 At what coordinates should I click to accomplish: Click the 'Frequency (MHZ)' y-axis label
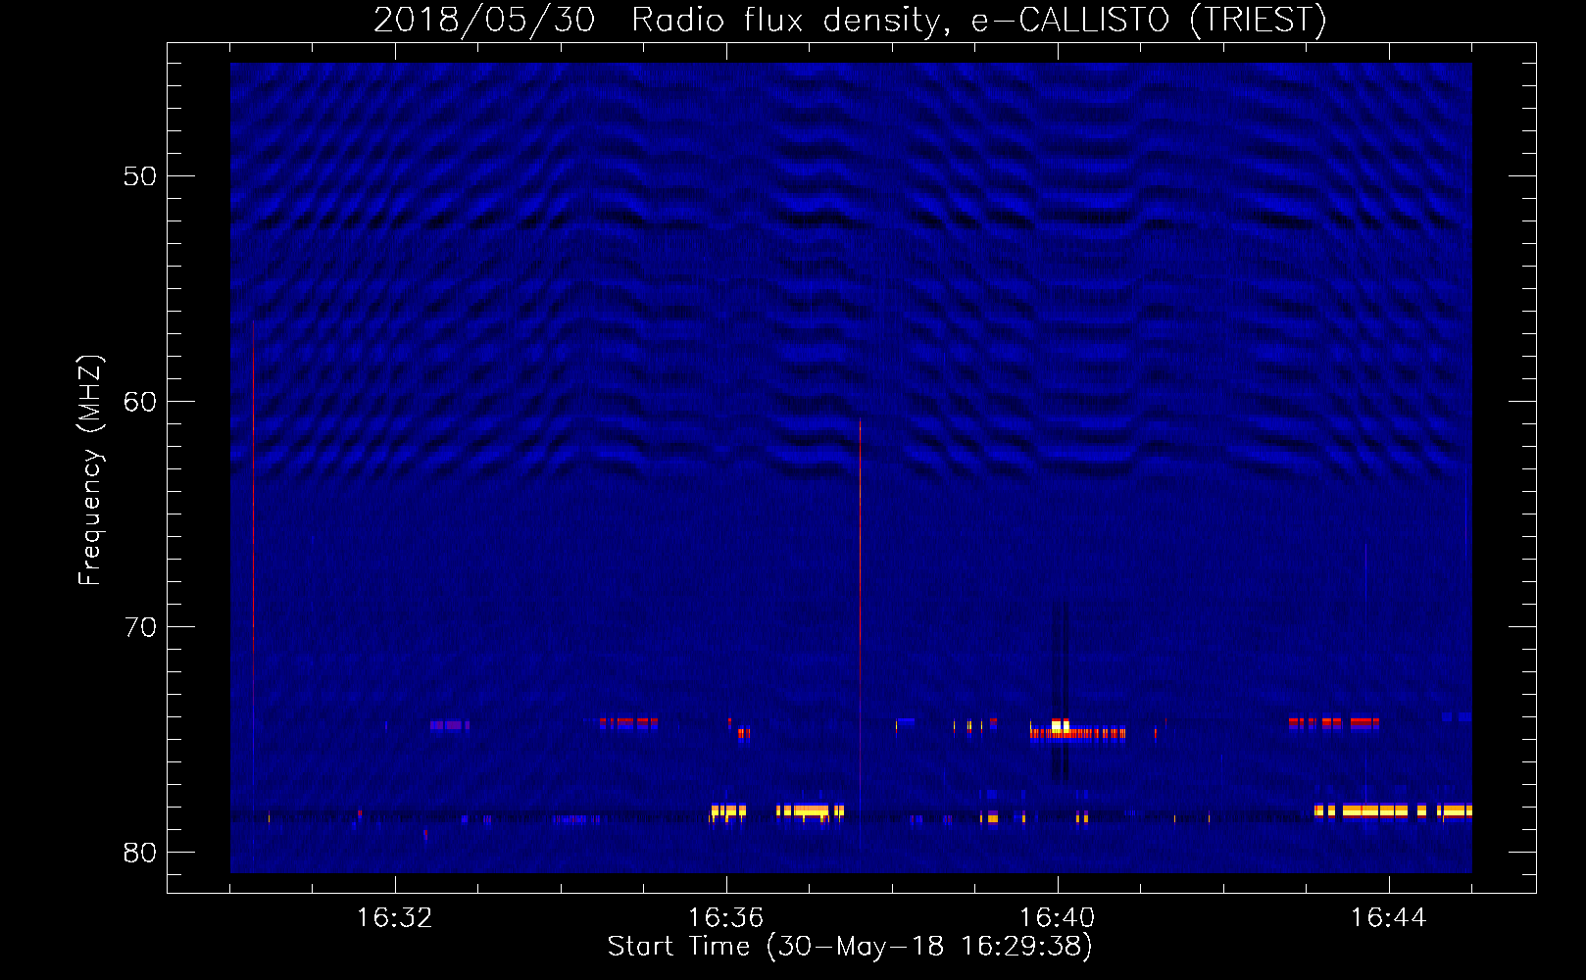(90, 470)
